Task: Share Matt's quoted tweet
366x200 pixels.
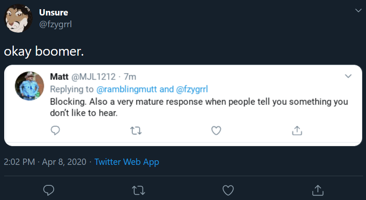Action: coord(297,131)
